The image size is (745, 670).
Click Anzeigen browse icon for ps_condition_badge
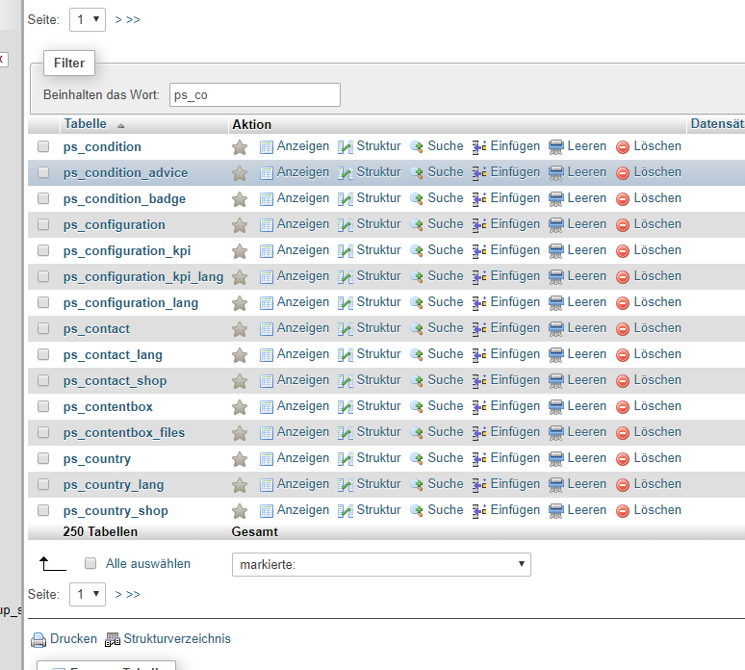[x=266, y=199]
